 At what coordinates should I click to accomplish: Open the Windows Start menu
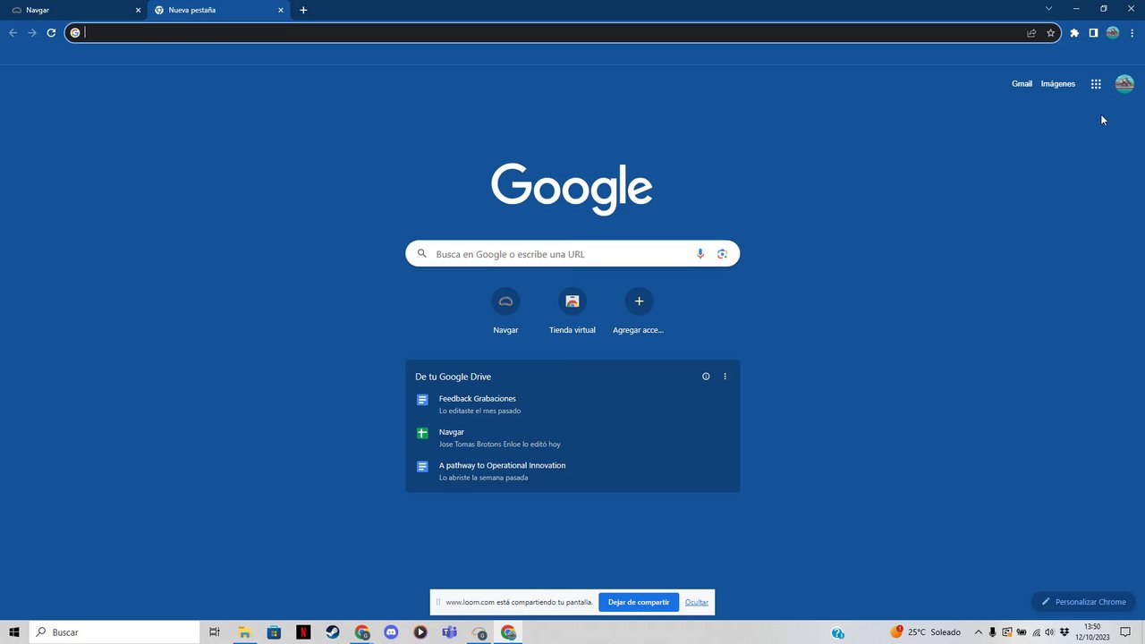(14, 632)
